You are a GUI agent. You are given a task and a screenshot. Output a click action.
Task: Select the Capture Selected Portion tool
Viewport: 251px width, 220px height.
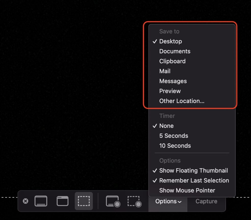(x=84, y=201)
